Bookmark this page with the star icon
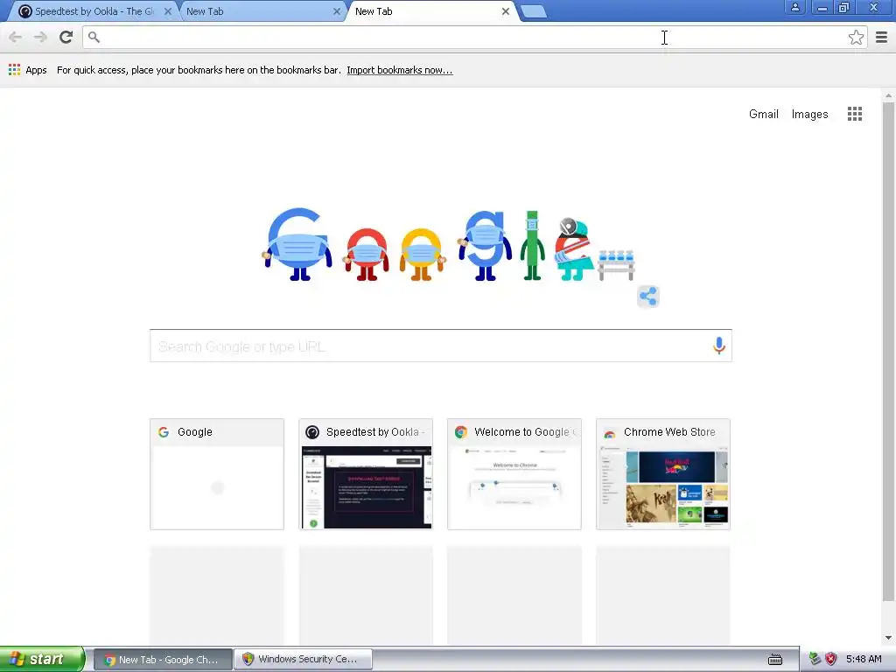The width and height of the screenshot is (896, 672). tap(856, 37)
